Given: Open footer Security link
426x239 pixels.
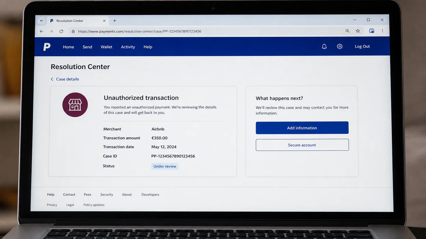Looking at the screenshot, I should click(106, 194).
